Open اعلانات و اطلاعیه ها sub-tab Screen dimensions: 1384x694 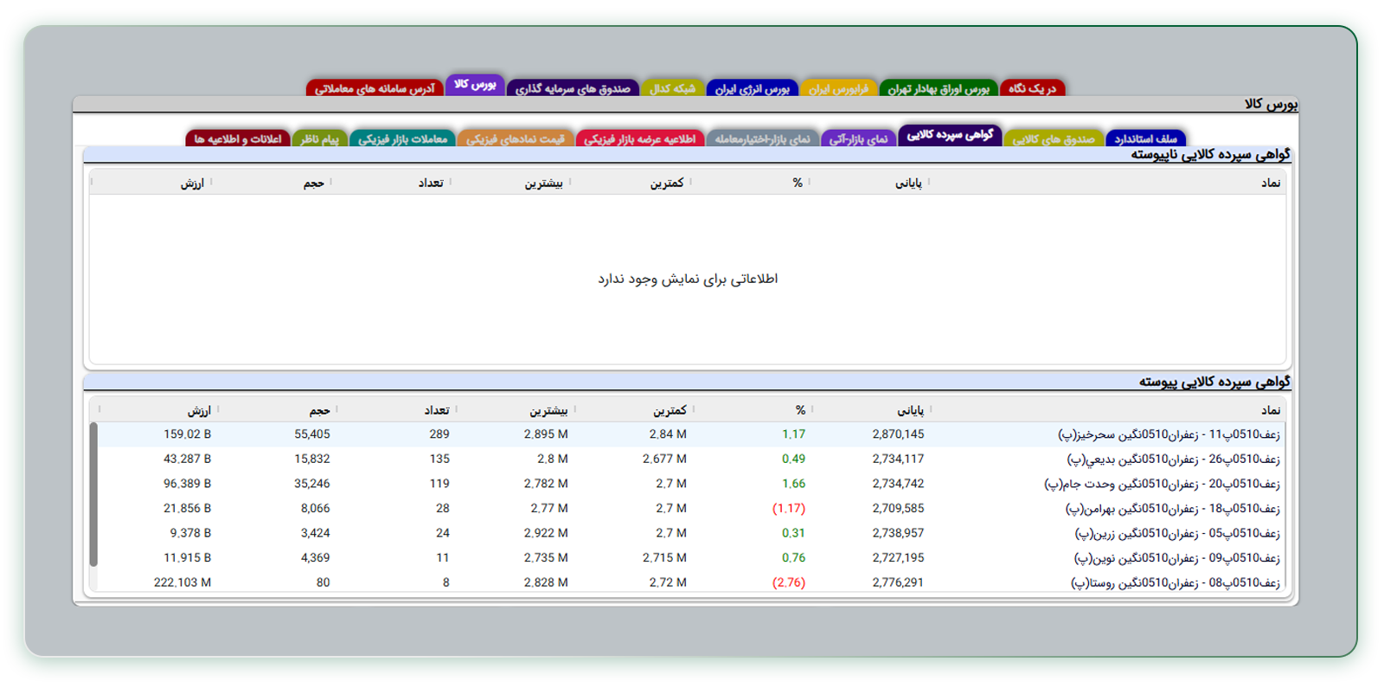[x=238, y=138]
